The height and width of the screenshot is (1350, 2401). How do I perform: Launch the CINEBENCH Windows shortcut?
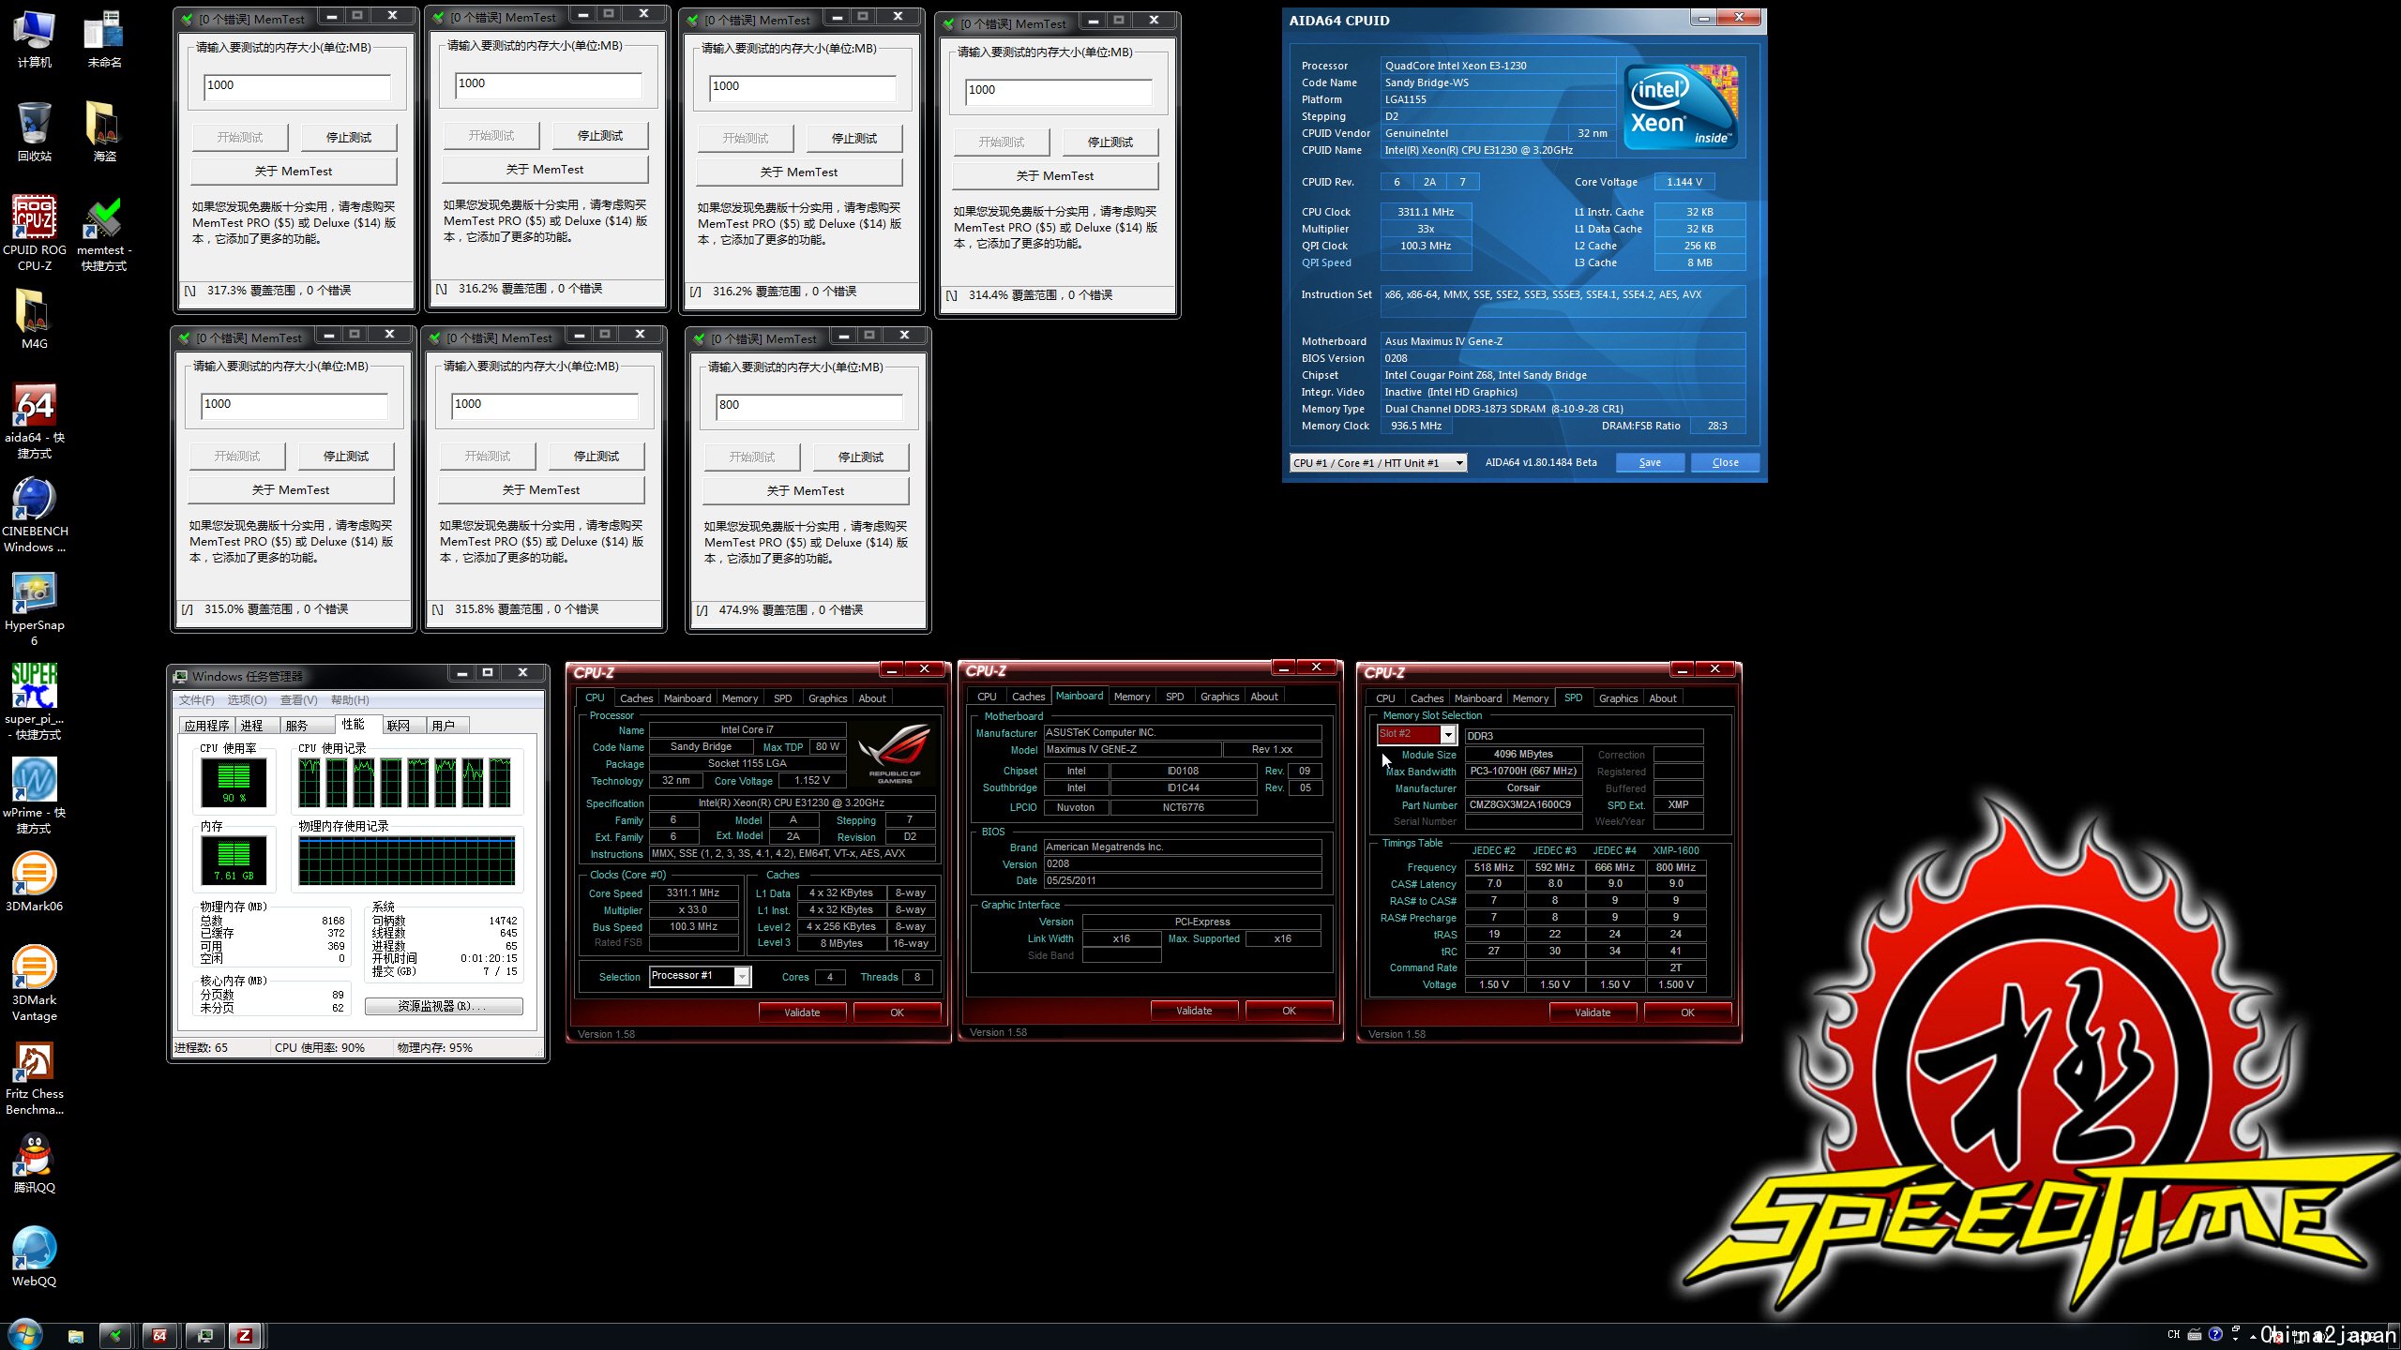pyautogui.click(x=35, y=514)
